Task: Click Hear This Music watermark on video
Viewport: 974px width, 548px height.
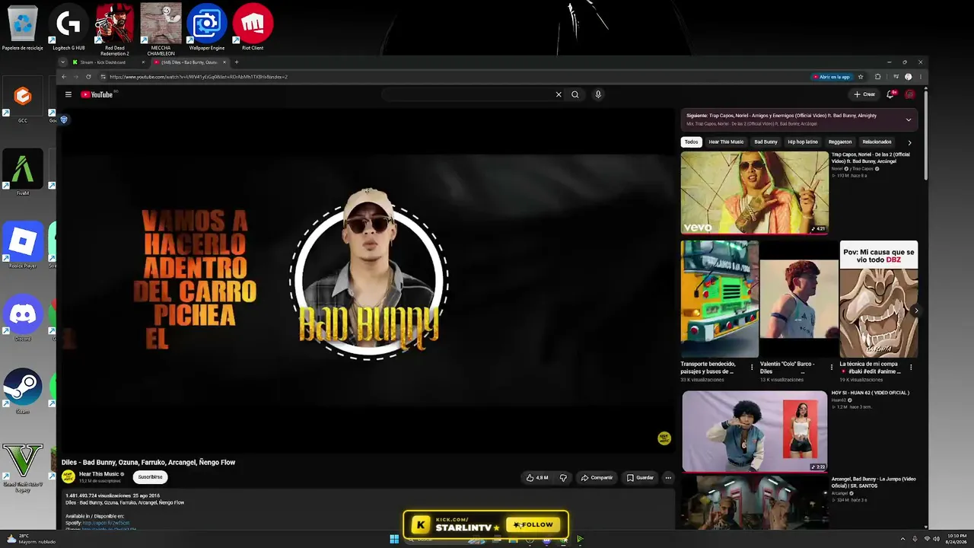Action: tap(664, 438)
